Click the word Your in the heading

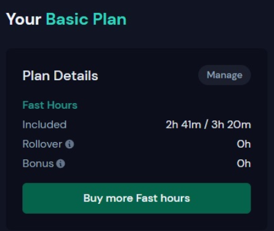(24, 19)
